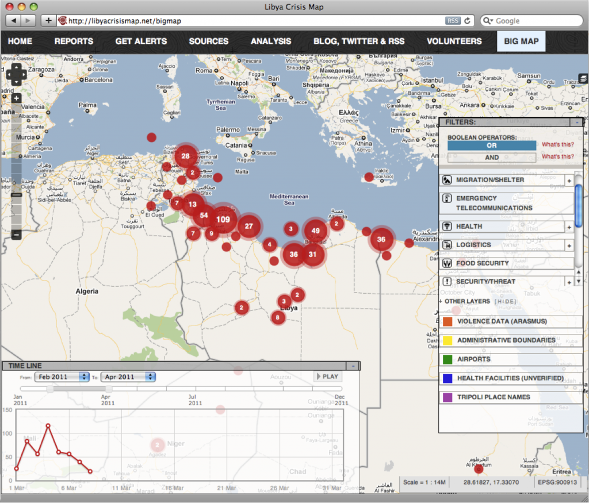
Task: Open the From date dropdown
Action: [62, 377]
